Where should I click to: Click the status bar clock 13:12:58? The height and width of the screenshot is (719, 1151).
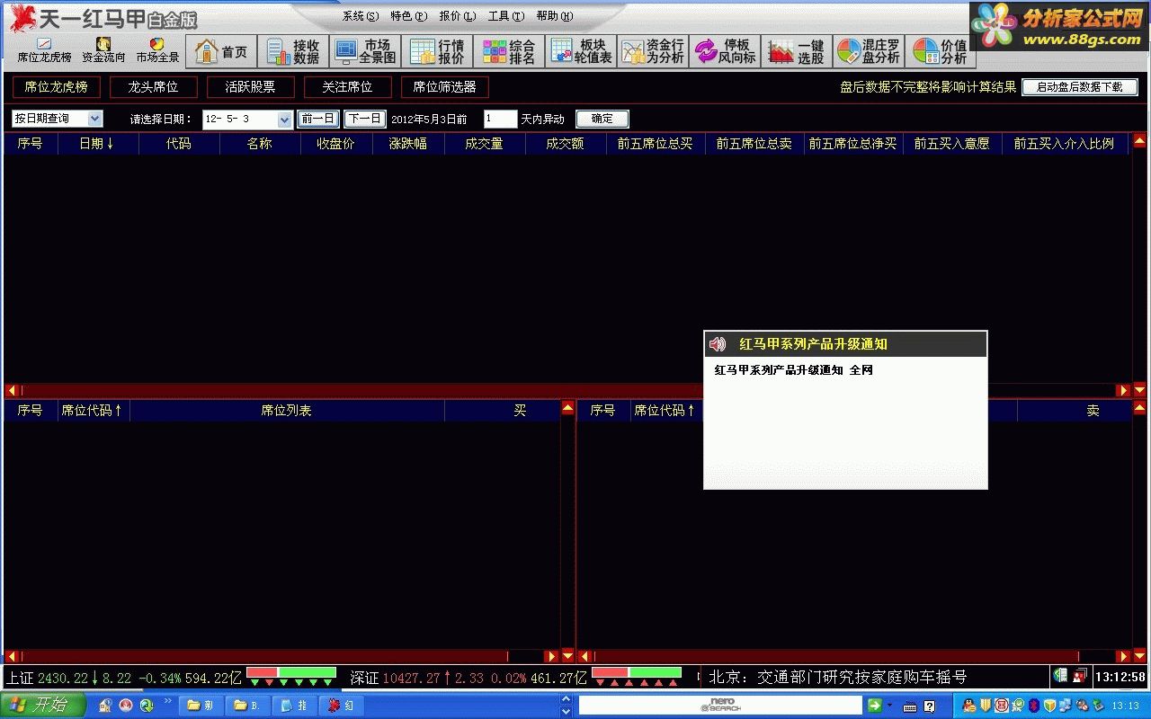pos(1120,677)
